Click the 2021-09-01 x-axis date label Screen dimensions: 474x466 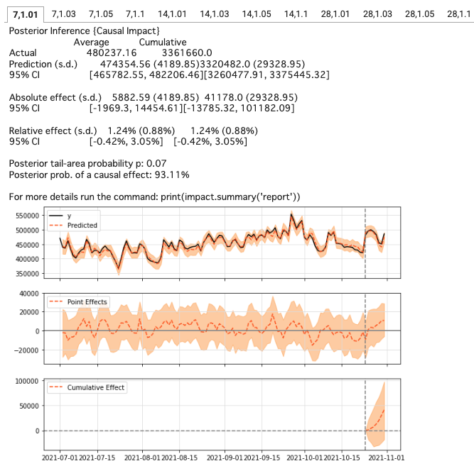click(225, 458)
